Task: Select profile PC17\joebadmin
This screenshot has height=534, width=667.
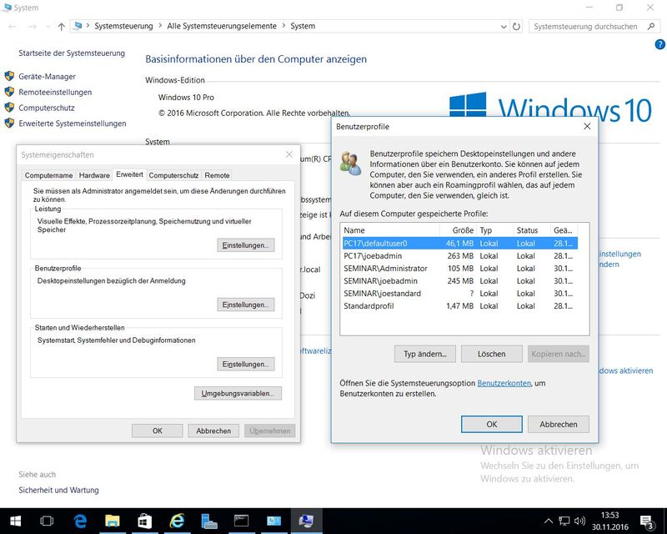Action: (x=460, y=256)
